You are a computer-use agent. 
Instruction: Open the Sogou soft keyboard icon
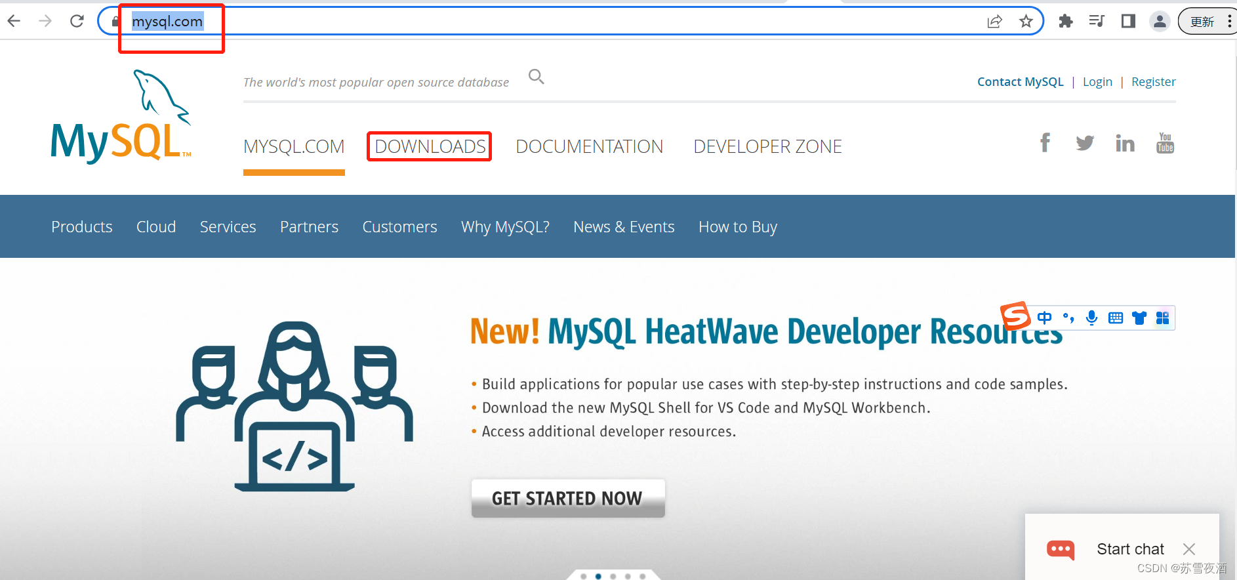point(1115,318)
